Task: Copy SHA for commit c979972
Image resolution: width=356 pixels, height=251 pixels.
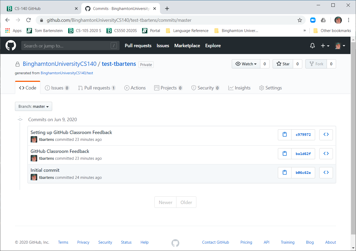Action: [x=284, y=135]
